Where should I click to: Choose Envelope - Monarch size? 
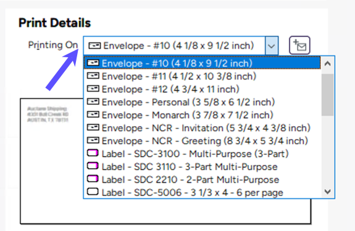(203, 115)
